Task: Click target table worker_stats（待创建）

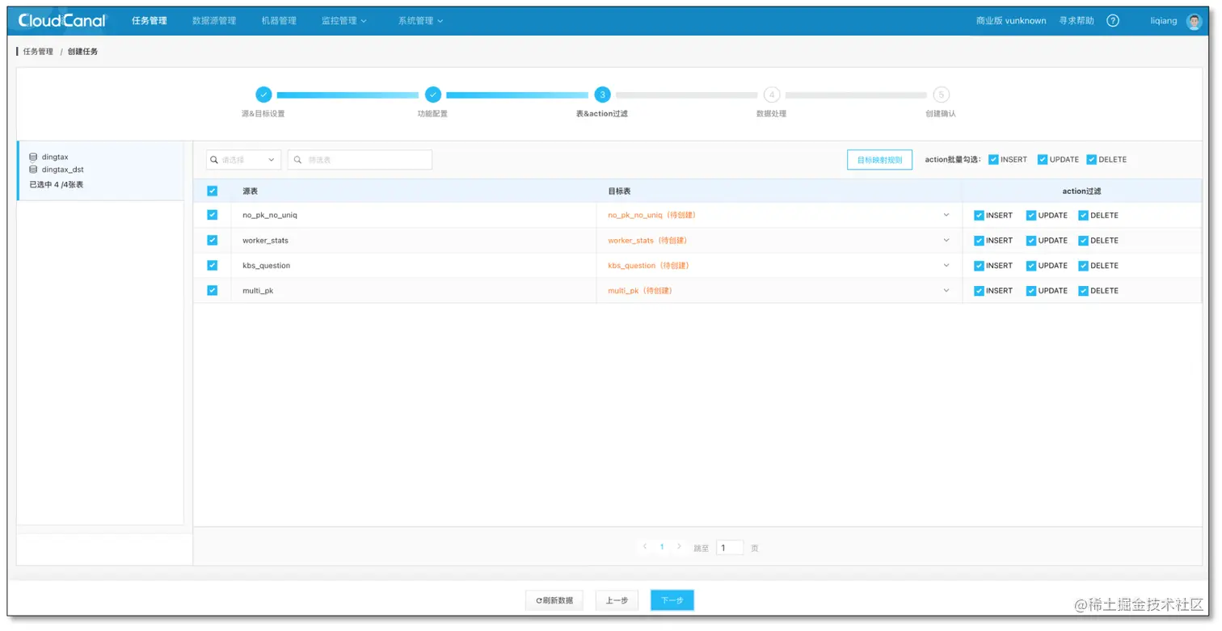Action: 647,240
